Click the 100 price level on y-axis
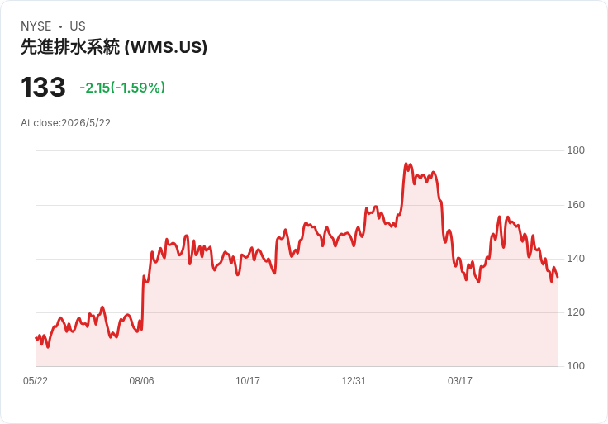The width and height of the screenshot is (608, 424). tap(576, 366)
